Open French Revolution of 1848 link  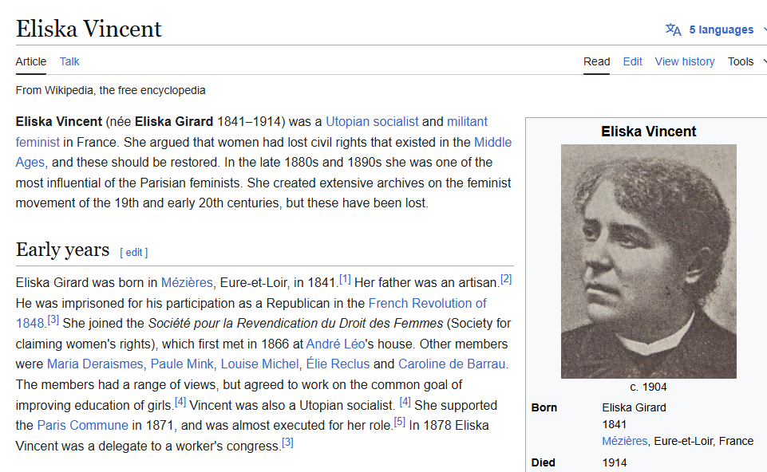427,304
